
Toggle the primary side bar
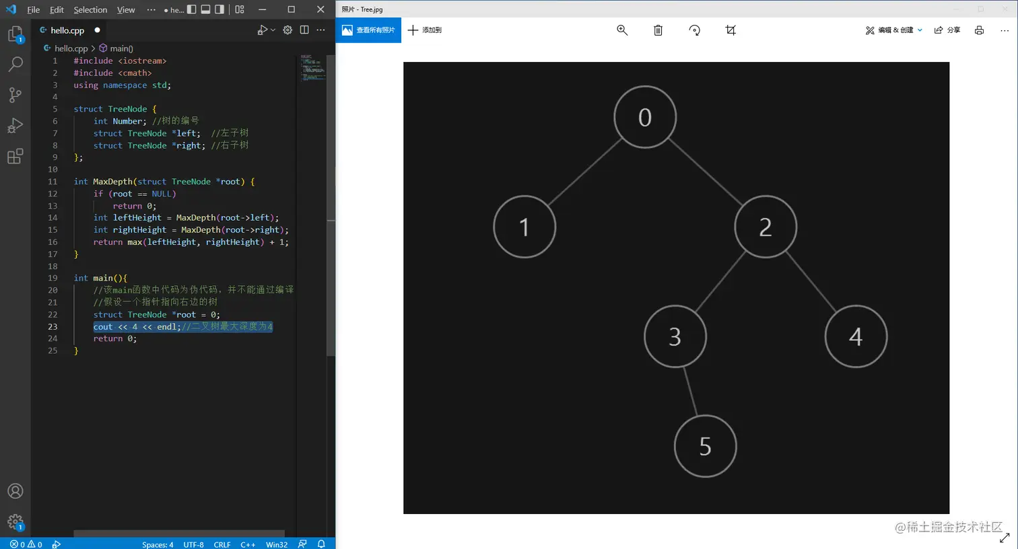tap(192, 9)
